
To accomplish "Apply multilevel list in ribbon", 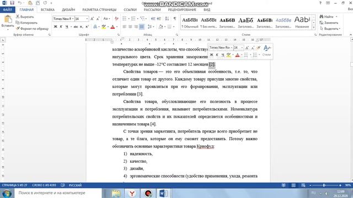I will (x=142, y=19).
